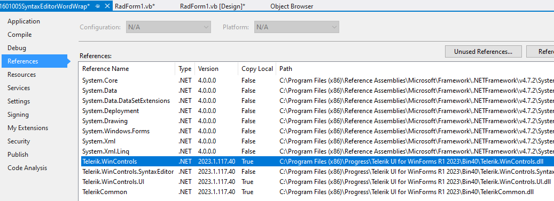The height and width of the screenshot is (201, 554).
Task: Open the Code Analysis page
Action: (x=27, y=168)
